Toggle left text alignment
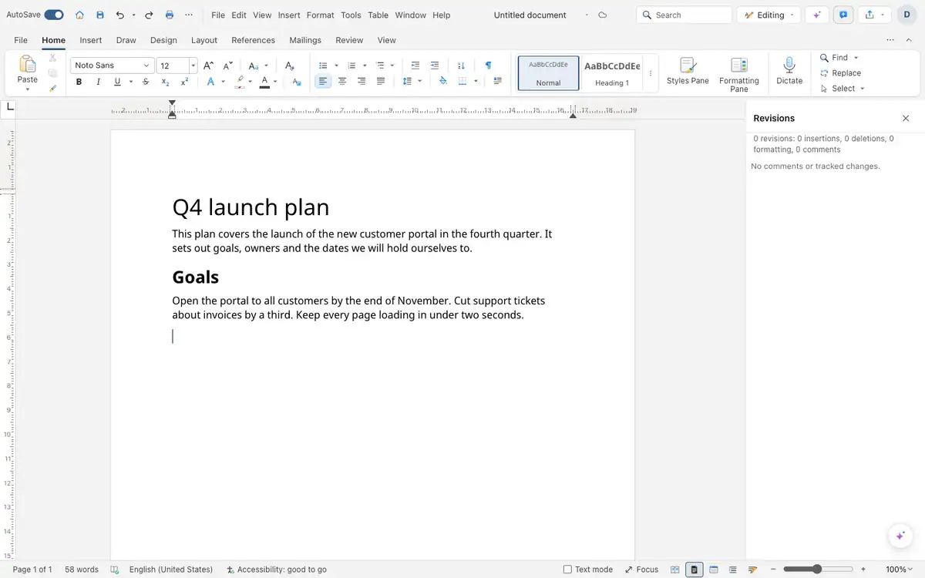The height and width of the screenshot is (578, 925). (x=323, y=81)
